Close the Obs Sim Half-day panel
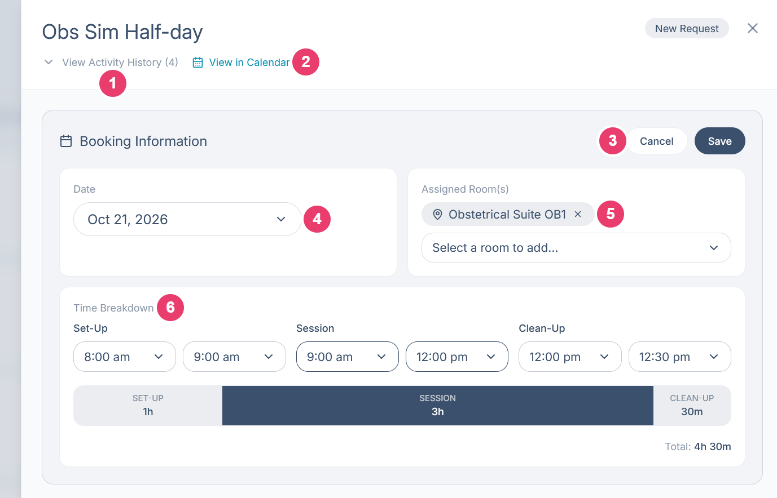The image size is (777, 498). click(752, 28)
